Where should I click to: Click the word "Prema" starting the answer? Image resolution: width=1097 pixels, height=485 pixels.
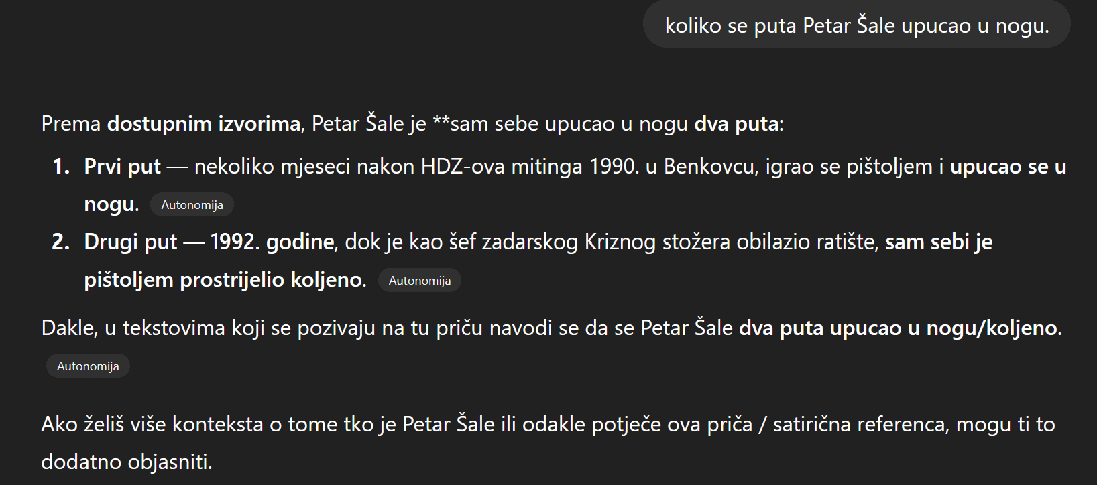pos(71,124)
